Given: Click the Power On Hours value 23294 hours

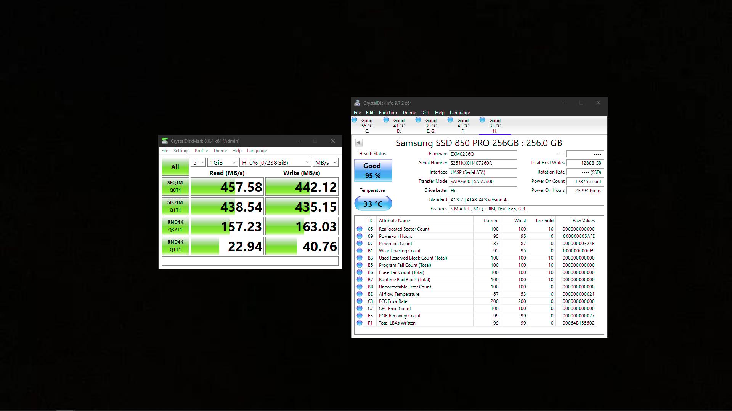Looking at the screenshot, I should point(585,191).
